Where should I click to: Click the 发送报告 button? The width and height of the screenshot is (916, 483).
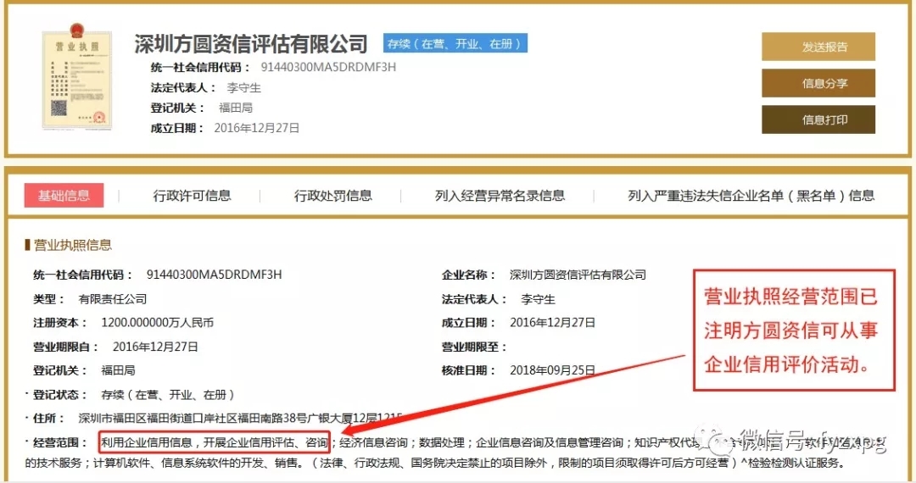[x=818, y=47]
